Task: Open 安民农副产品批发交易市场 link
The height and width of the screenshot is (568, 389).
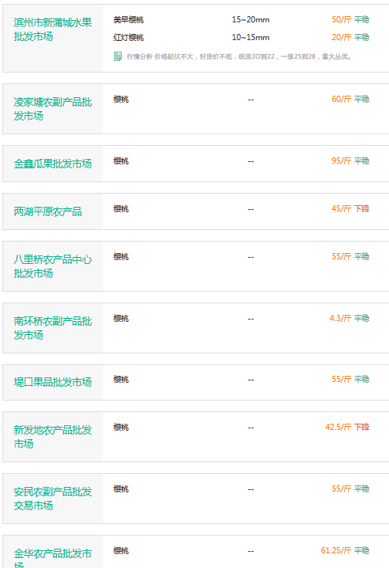Action: pyautogui.click(x=53, y=499)
